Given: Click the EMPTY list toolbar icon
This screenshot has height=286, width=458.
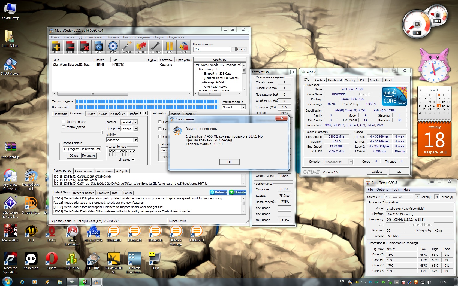Looking at the screenshot, I should 84,47.
